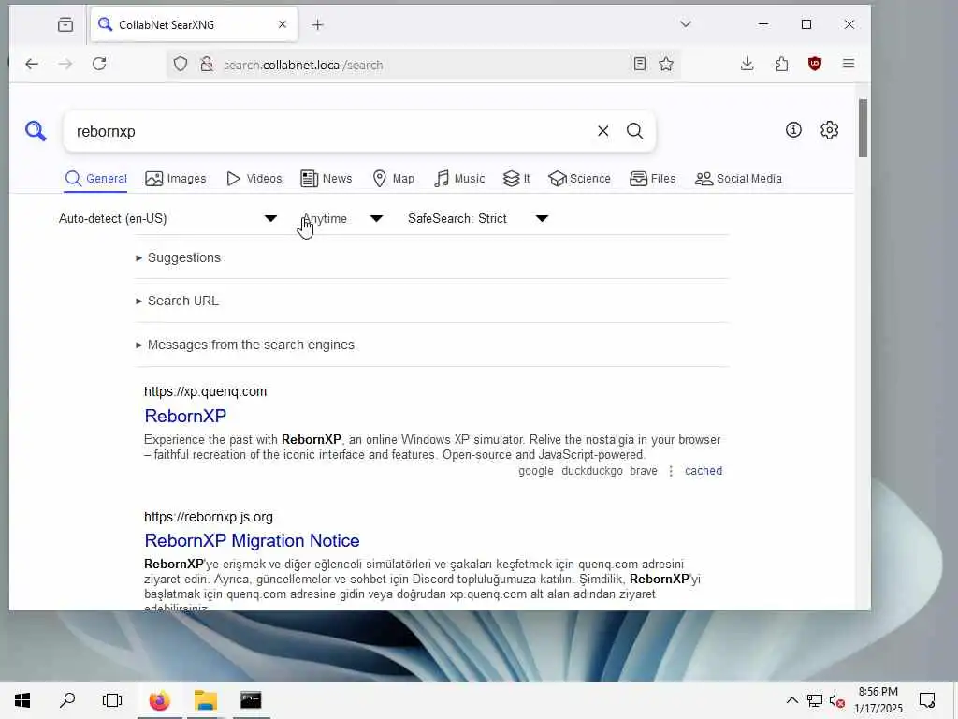Screen dimensions: 958x719
Task: Switch to the Social Media category
Action: 738,179
